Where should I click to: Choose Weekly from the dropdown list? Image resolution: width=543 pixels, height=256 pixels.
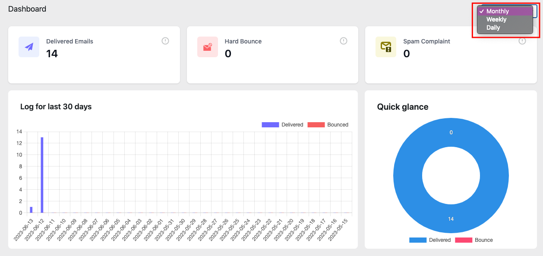click(x=505, y=19)
